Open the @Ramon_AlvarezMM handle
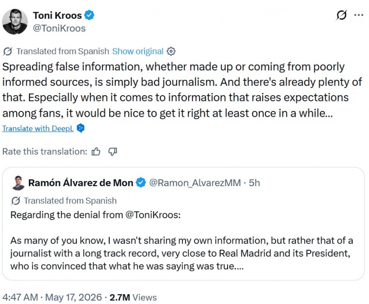Screen dimensions: 369x304 (x=195, y=183)
